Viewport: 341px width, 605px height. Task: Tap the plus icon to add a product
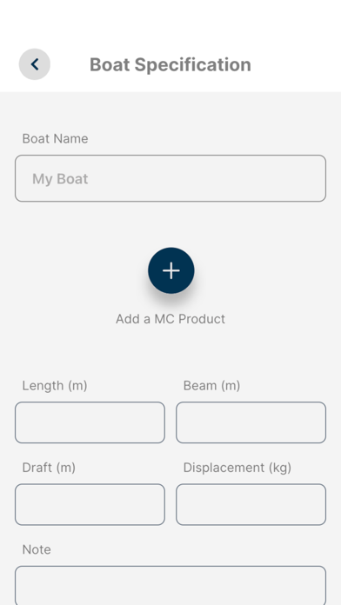[x=171, y=271]
